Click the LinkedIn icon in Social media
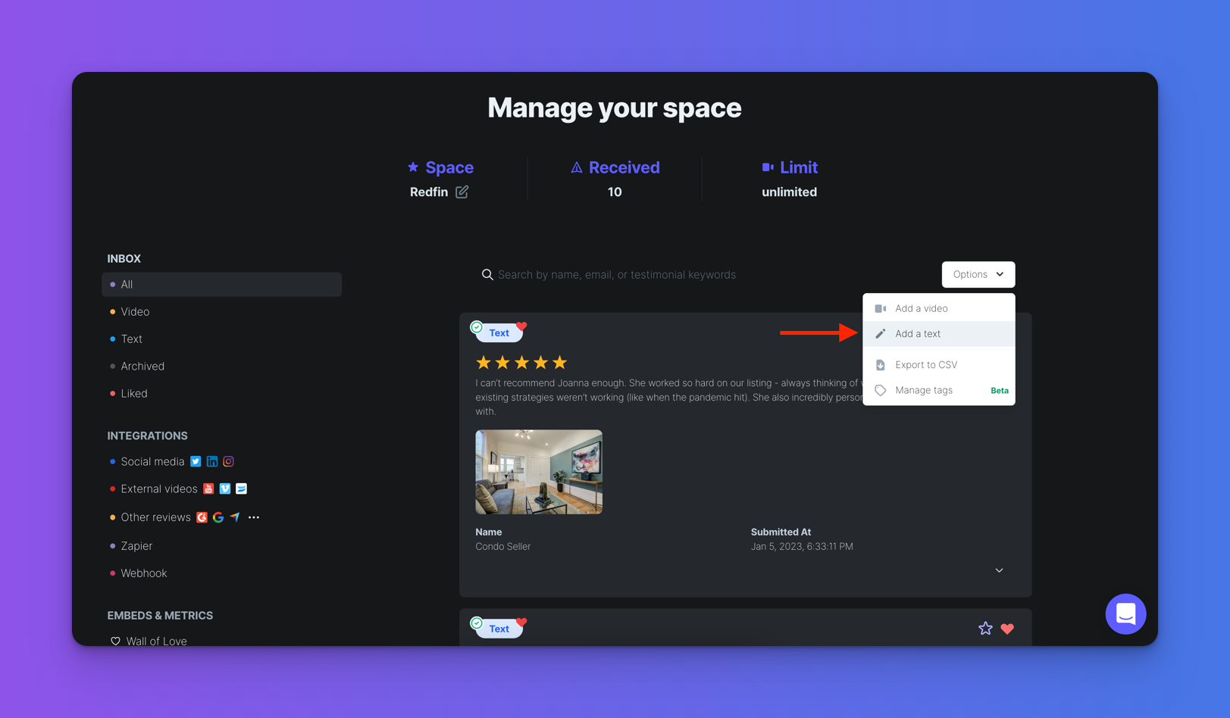Image resolution: width=1230 pixels, height=718 pixels. tap(212, 461)
